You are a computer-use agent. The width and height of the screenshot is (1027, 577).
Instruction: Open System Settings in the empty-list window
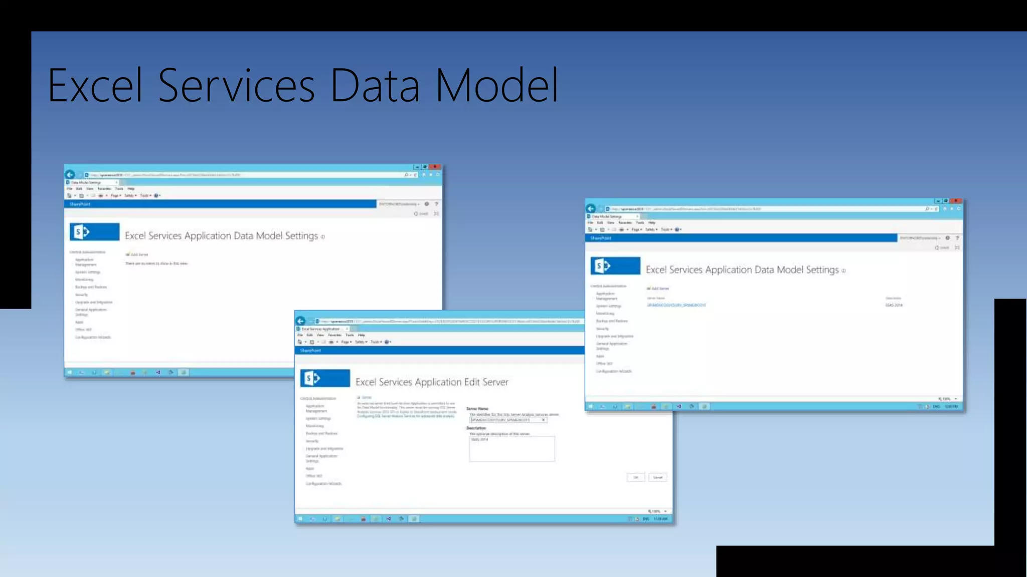point(88,272)
